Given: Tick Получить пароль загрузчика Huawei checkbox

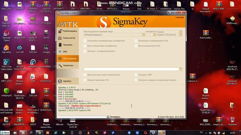Looking at the screenshot, I should click(x=136, y=80).
